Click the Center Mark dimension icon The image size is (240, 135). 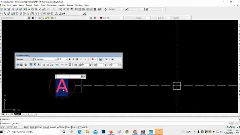click(x=52, y=13)
